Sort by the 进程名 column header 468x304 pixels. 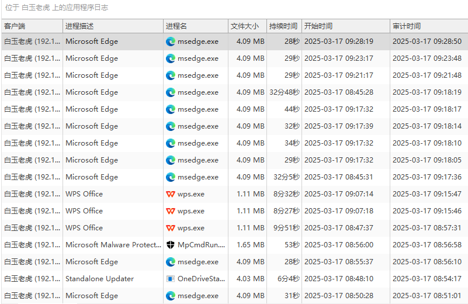coord(195,26)
